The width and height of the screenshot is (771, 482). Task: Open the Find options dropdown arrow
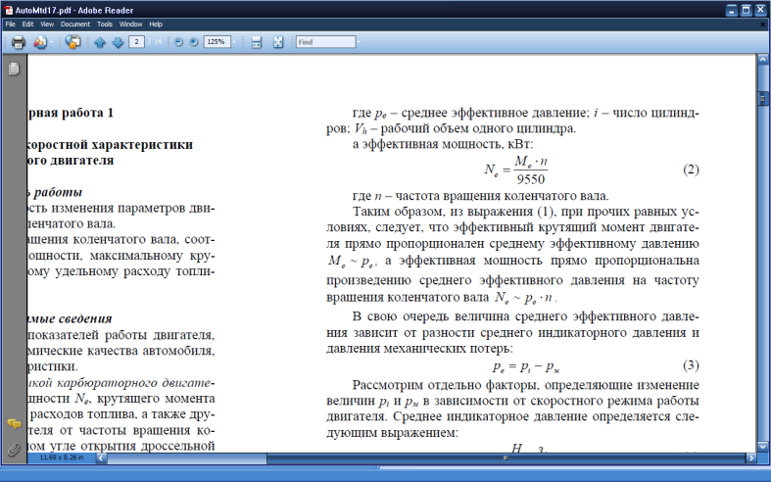click(359, 42)
